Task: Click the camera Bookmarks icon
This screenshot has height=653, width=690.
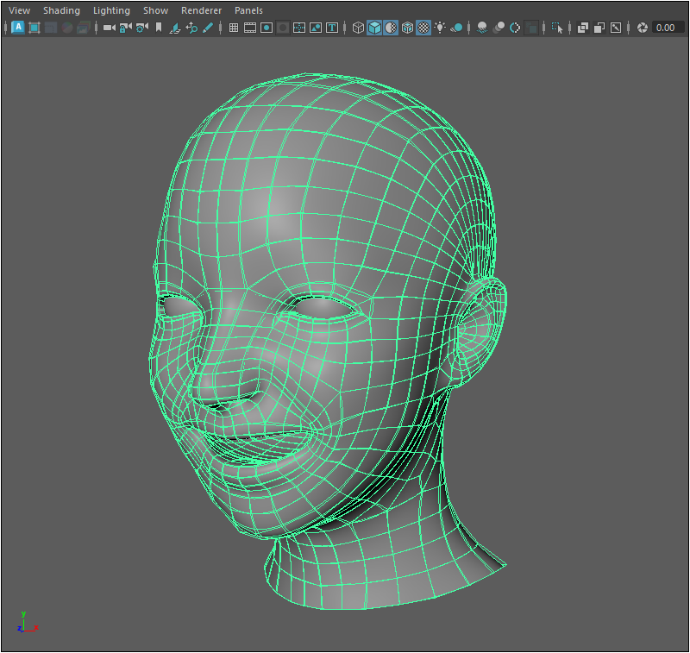Action: tap(158, 28)
